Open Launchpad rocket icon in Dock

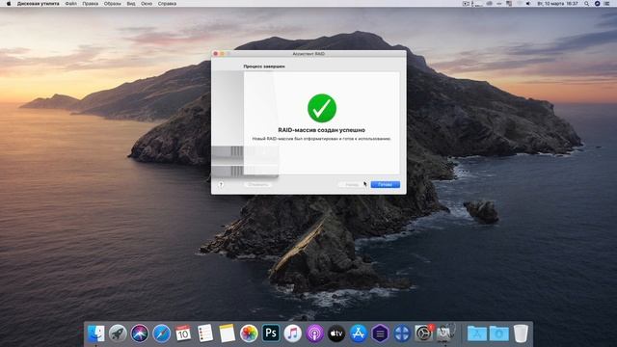[118, 334]
